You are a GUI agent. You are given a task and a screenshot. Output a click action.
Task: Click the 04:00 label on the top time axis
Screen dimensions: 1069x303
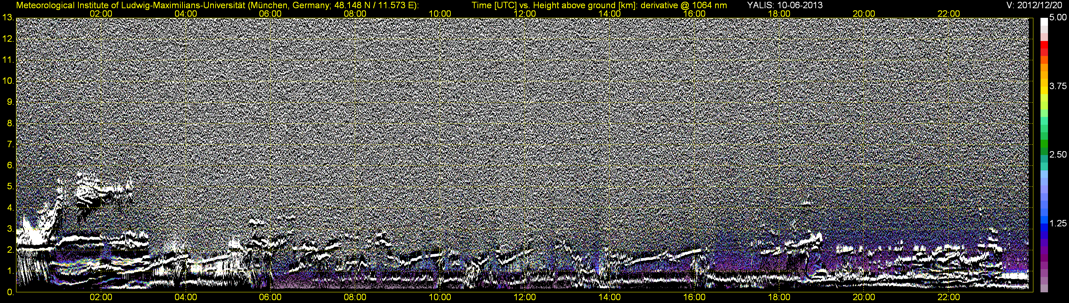[x=186, y=14]
